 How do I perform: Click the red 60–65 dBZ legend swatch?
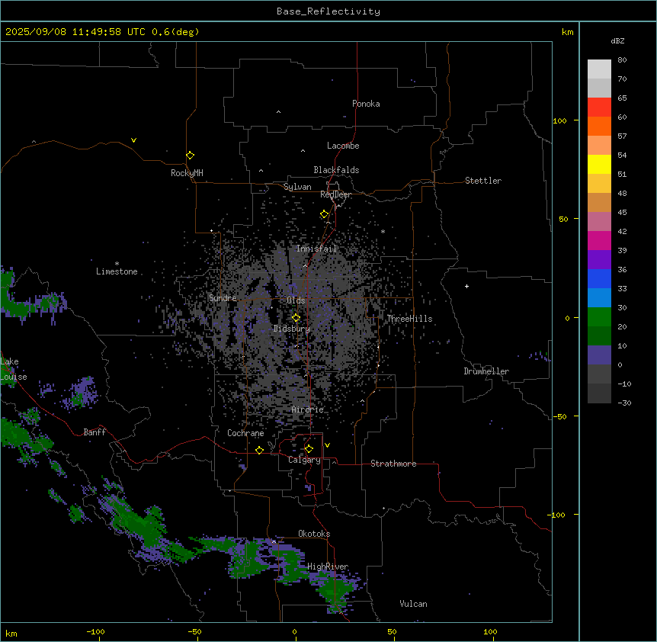click(599, 108)
